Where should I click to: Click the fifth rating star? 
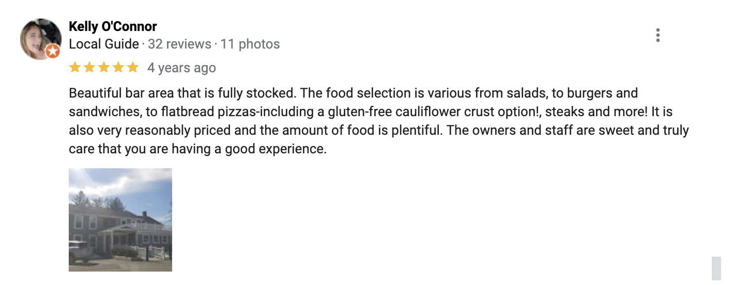pos(133,68)
